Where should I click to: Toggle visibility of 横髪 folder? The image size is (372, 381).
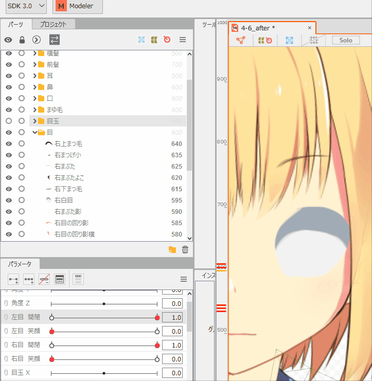(9, 53)
